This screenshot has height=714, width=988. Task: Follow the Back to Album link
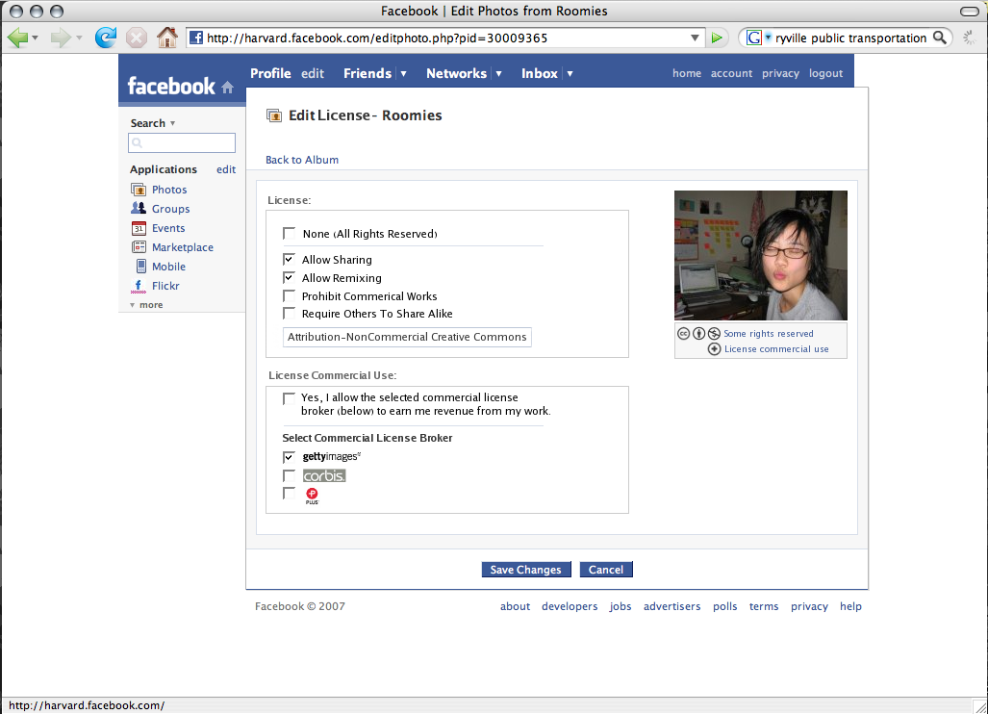click(302, 160)
